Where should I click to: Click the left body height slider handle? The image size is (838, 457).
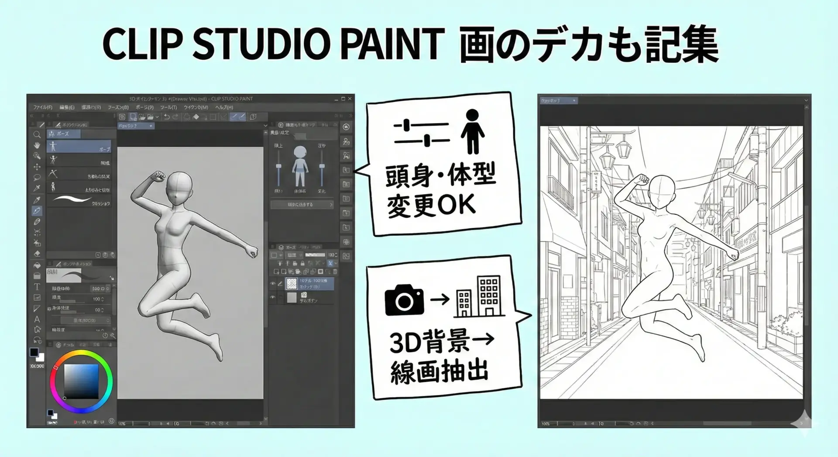click(x=278, y=166)
